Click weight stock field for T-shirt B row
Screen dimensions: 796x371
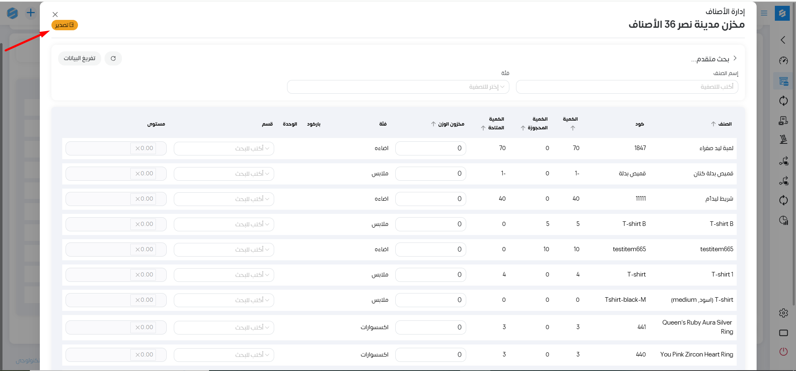coord(430,224)
